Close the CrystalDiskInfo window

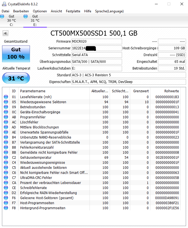[182, 4]
